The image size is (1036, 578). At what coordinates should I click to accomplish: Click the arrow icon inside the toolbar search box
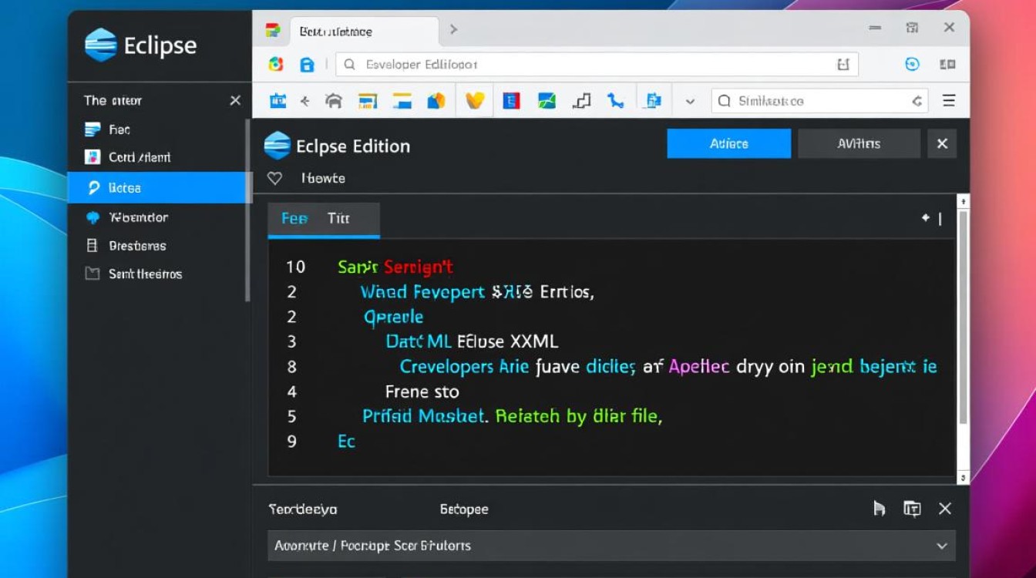pos(917,101)
